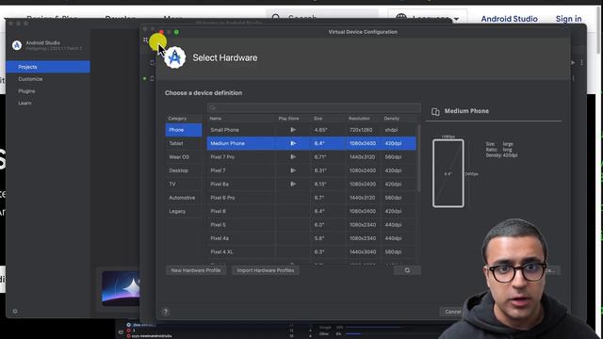
Task: Select the Desktop category
Action: pos(184,170)
